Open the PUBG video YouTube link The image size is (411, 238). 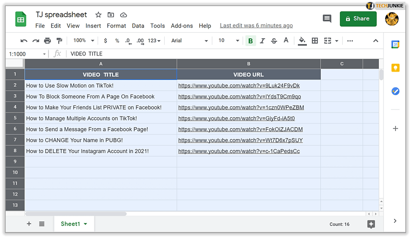tap(240, 140)
